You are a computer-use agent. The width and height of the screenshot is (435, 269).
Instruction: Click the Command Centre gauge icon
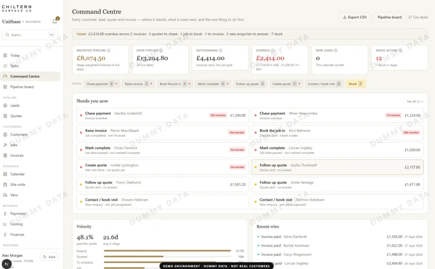point(5,76)
